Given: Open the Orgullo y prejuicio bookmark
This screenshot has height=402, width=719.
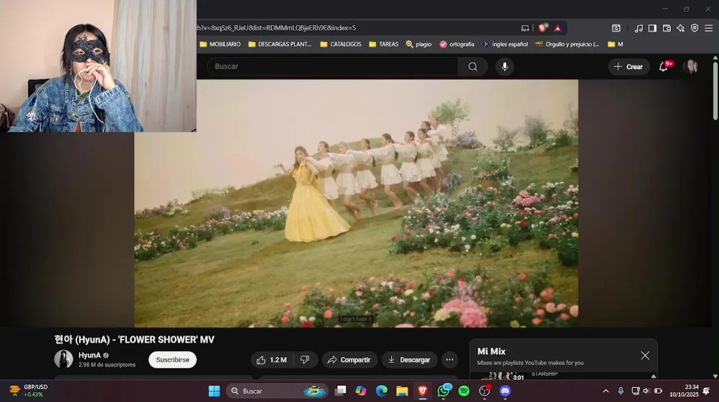Looking at the screenshot, I should click(567, 44).
